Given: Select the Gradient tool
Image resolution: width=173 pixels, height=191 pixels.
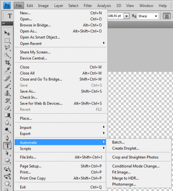Looking at the screenshot, I should [x=7, y=115].
